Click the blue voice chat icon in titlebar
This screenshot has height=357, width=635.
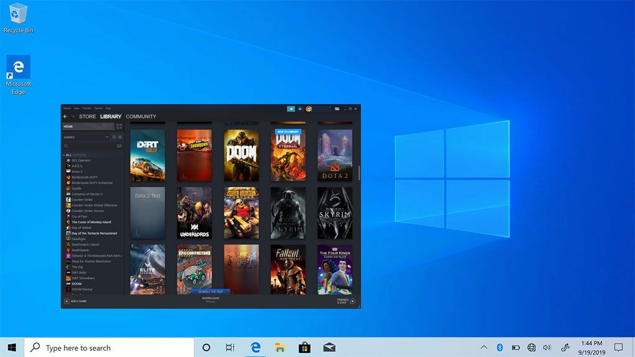[x=290, y=108]
